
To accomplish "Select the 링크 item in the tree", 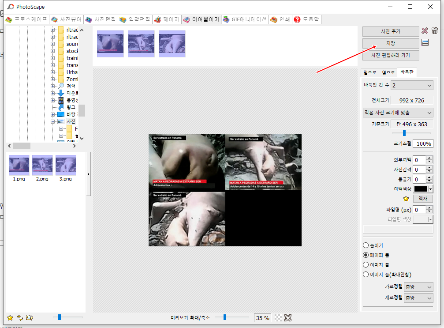I will (x=71, y=107).
